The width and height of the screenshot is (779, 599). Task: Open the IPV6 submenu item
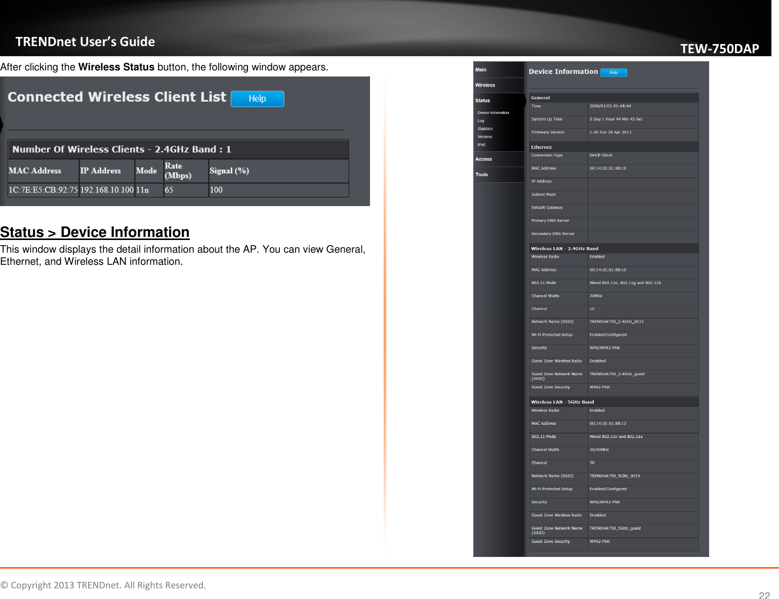point(481,145)
